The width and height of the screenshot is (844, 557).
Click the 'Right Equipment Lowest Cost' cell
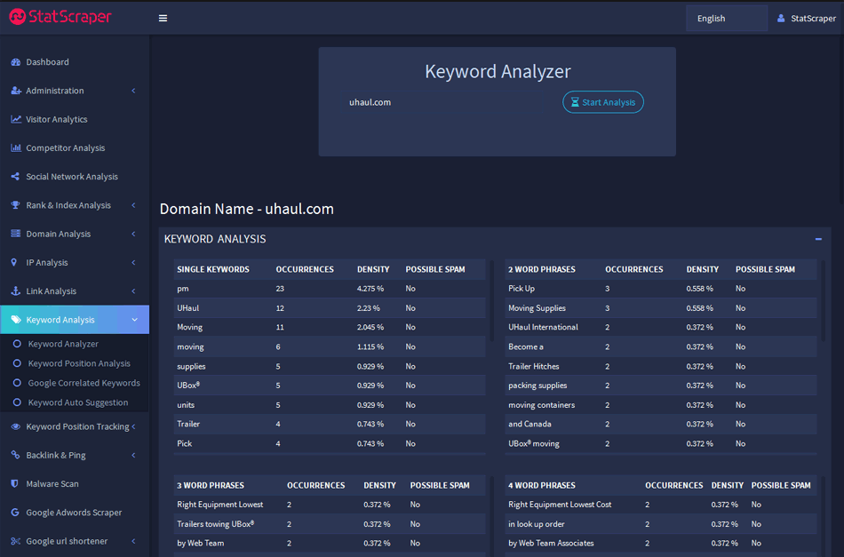coord(560,505)
